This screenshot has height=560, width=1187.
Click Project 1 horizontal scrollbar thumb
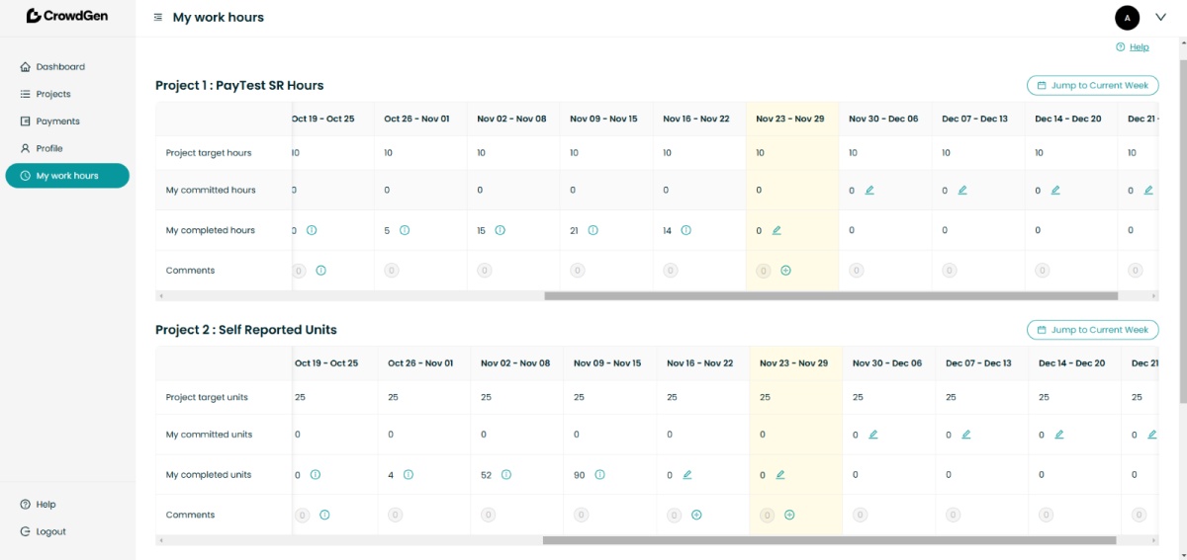click(831, 295)
